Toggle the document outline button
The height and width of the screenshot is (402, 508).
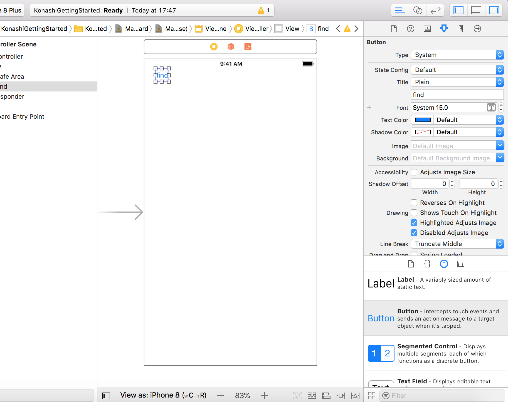coord(106,396)
